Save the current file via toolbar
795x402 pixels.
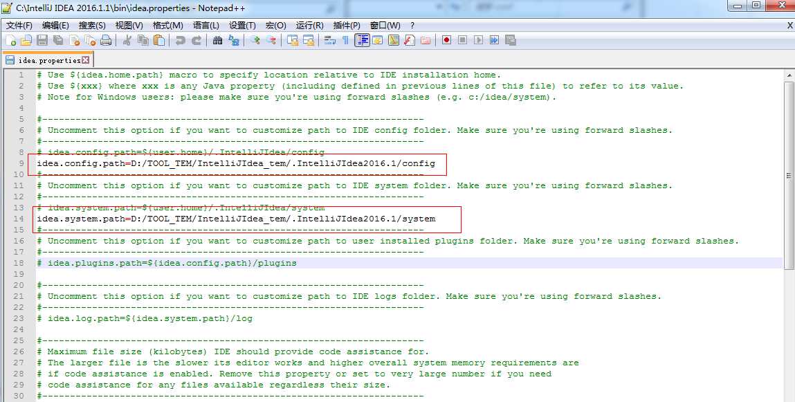click(x=42, y=41)
